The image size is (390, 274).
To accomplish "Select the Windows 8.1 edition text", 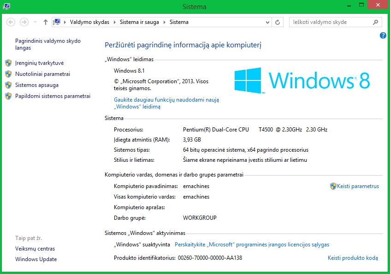I will tap(129, 71).
